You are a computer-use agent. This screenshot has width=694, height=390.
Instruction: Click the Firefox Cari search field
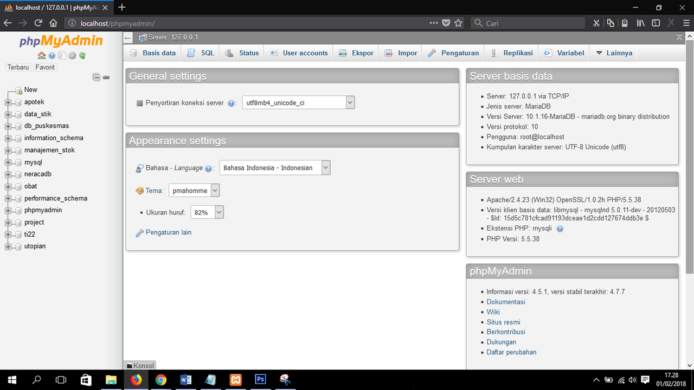[527, 23]
